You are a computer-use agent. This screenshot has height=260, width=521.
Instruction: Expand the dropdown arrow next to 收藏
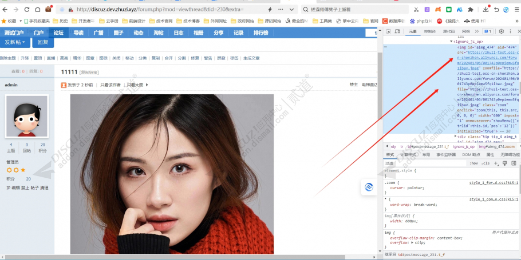point(21,21)
